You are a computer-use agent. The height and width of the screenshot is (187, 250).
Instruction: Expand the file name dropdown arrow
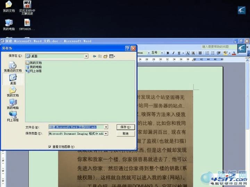pyautogui.click(x=106, y=127)
